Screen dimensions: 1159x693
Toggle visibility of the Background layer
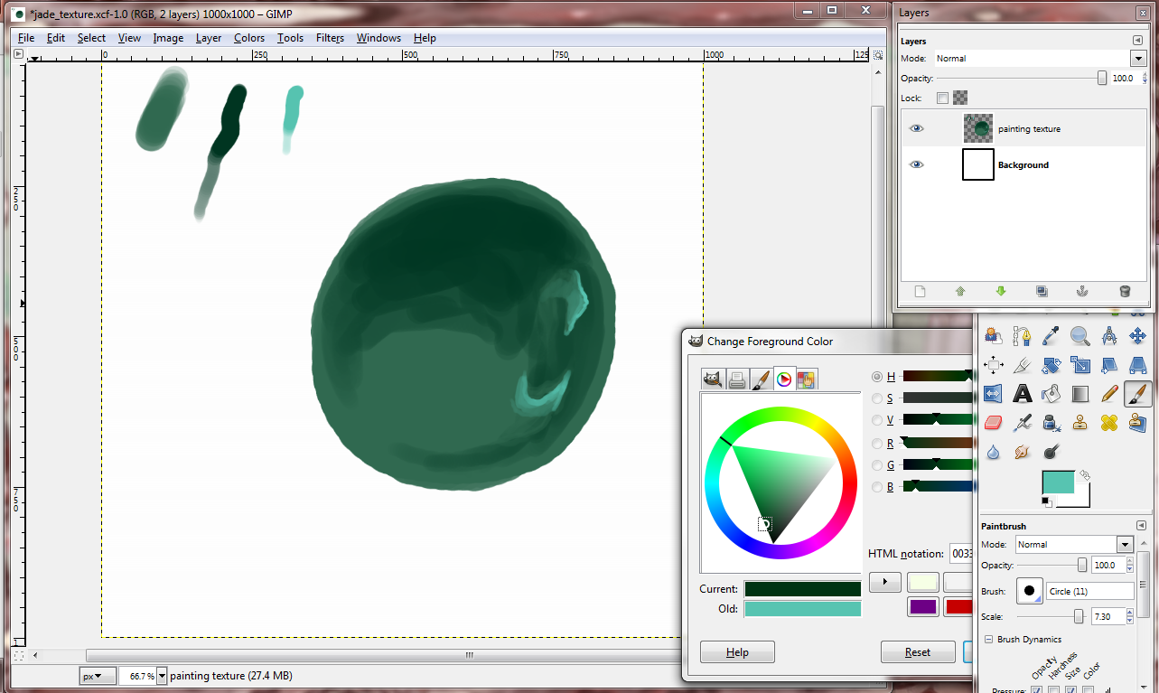917,165
